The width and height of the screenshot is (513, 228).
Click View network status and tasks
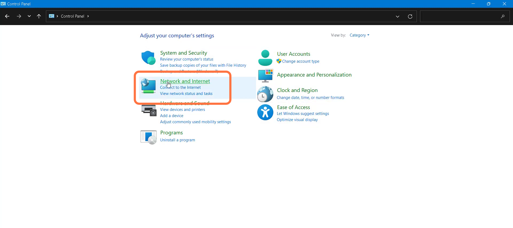(x=186, y=94)
